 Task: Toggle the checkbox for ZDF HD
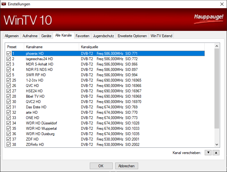tap(8, 139)
